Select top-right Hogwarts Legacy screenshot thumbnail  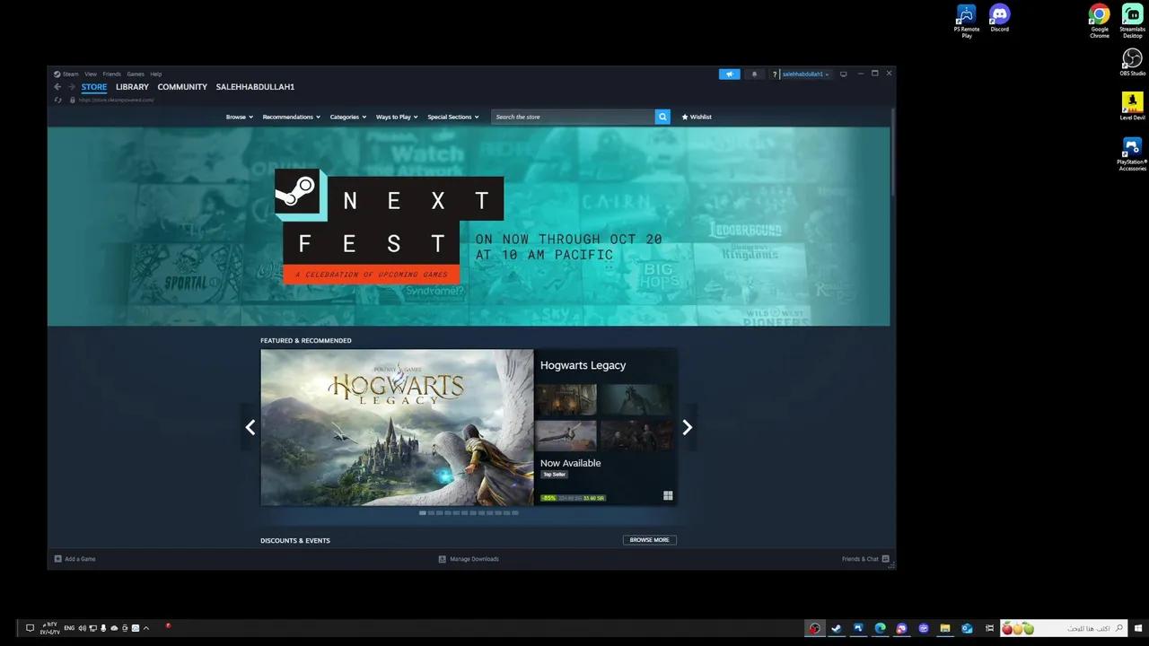[x=636, y=399]
